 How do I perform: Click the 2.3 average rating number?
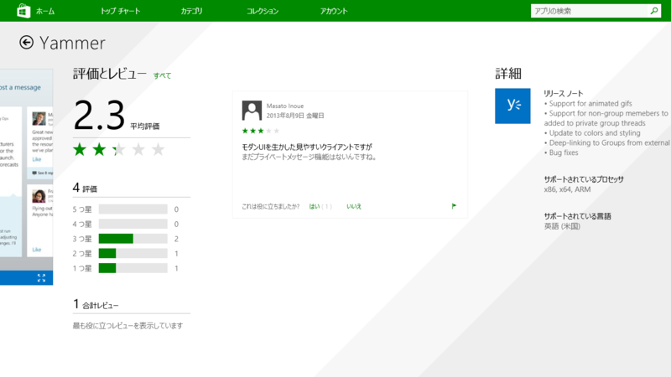[99, 116]
